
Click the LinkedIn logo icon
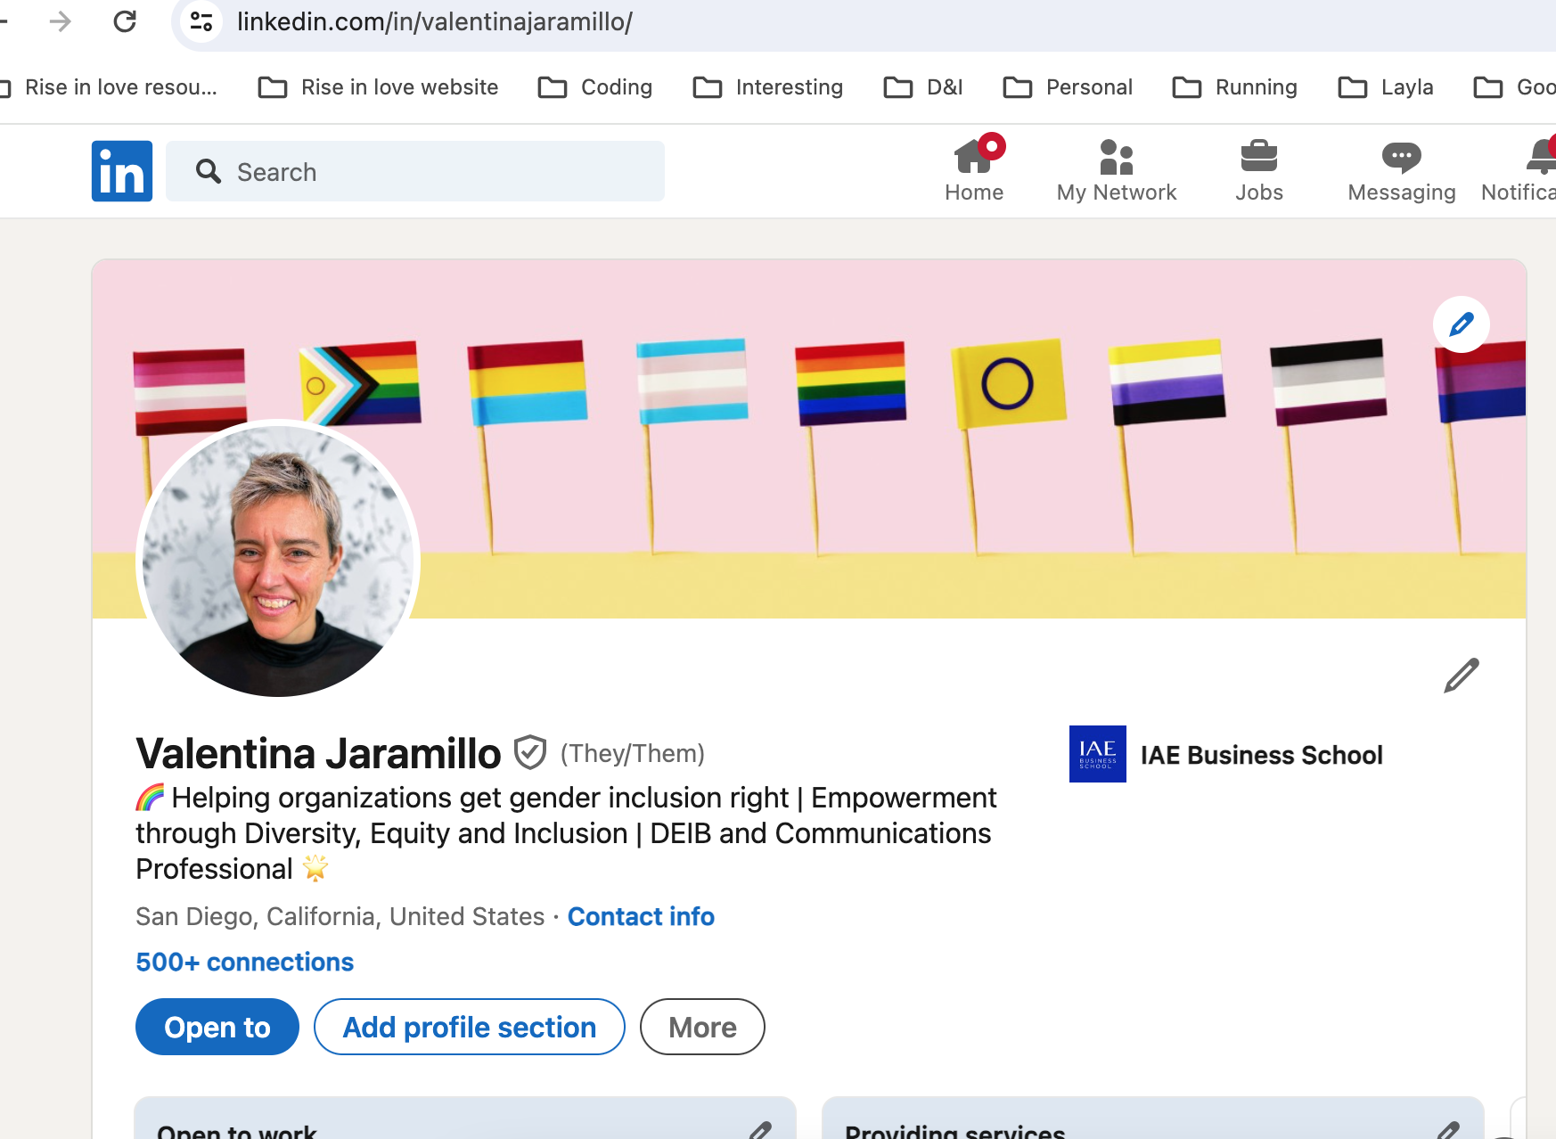pyautogui.click(x=122, y=171)
